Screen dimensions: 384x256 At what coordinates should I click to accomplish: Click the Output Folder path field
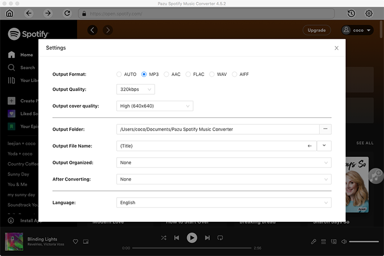218,130
